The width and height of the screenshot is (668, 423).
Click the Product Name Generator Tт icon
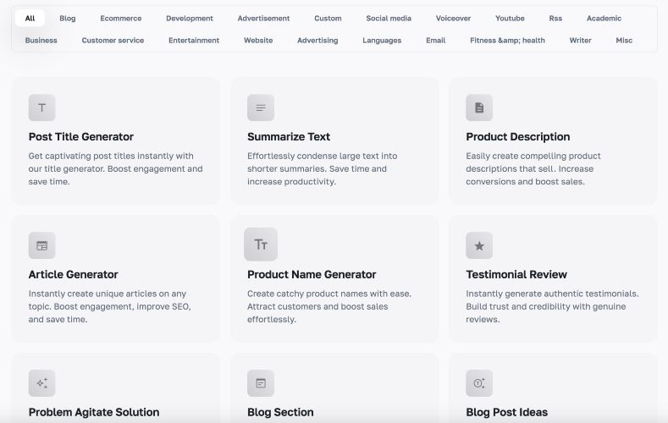click(x=261, y=244)
